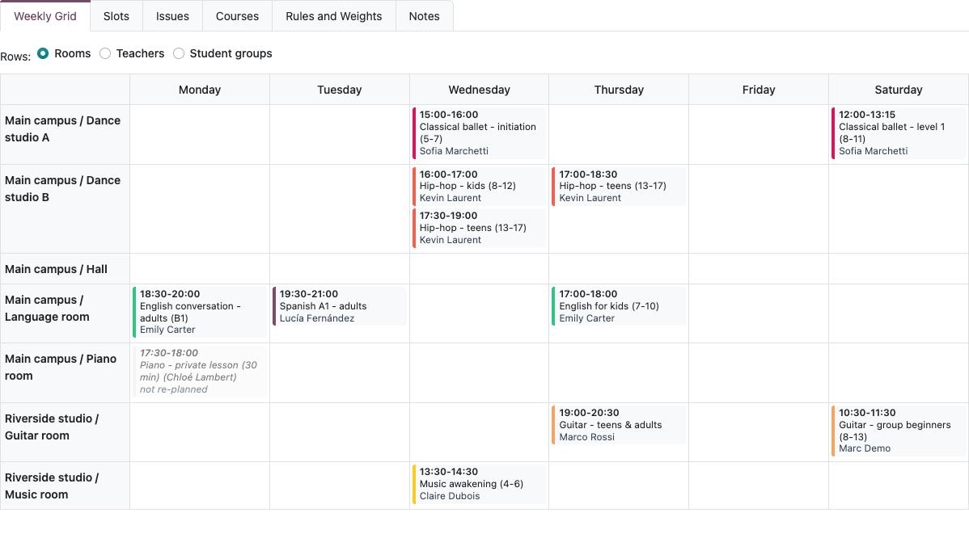The width and height of the screenshot is (969, 534).
Task: Go to the Courses tab
Action: pos(237,16)
